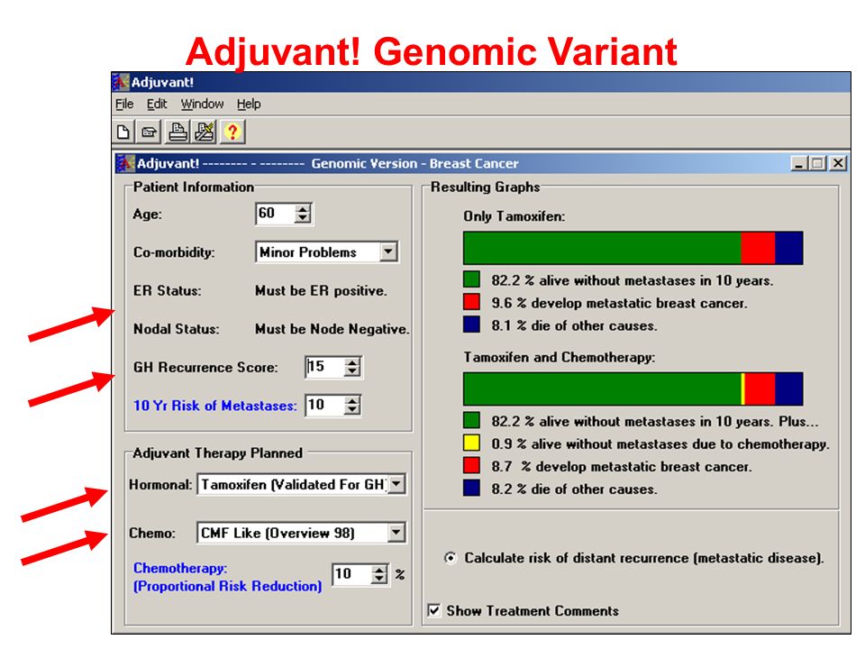Expand the Chemo regimen dropdown
This screenshot has height=649, width=865.
click(x=396, y=533)
